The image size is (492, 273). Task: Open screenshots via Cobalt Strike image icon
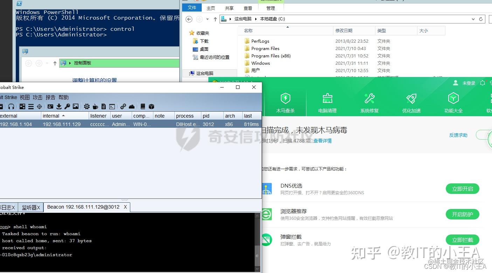point(75,106)
